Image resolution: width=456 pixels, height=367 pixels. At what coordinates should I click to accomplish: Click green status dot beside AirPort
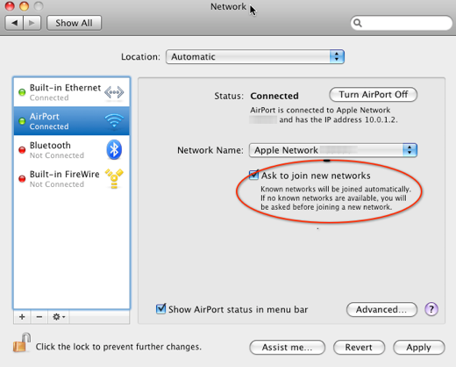tap(22, 121)
